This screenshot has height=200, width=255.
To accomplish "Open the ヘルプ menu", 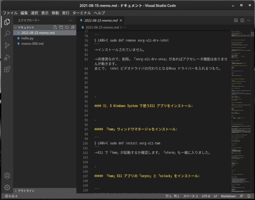I will point(99,13).
